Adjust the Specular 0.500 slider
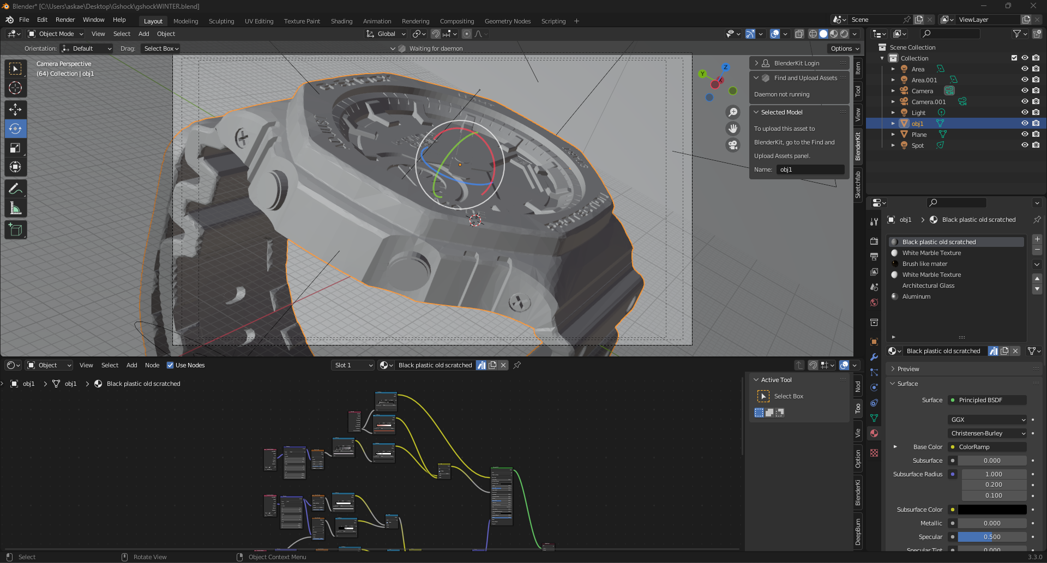The height and width of the screenshot is (563, 1047). coord(992,537)
